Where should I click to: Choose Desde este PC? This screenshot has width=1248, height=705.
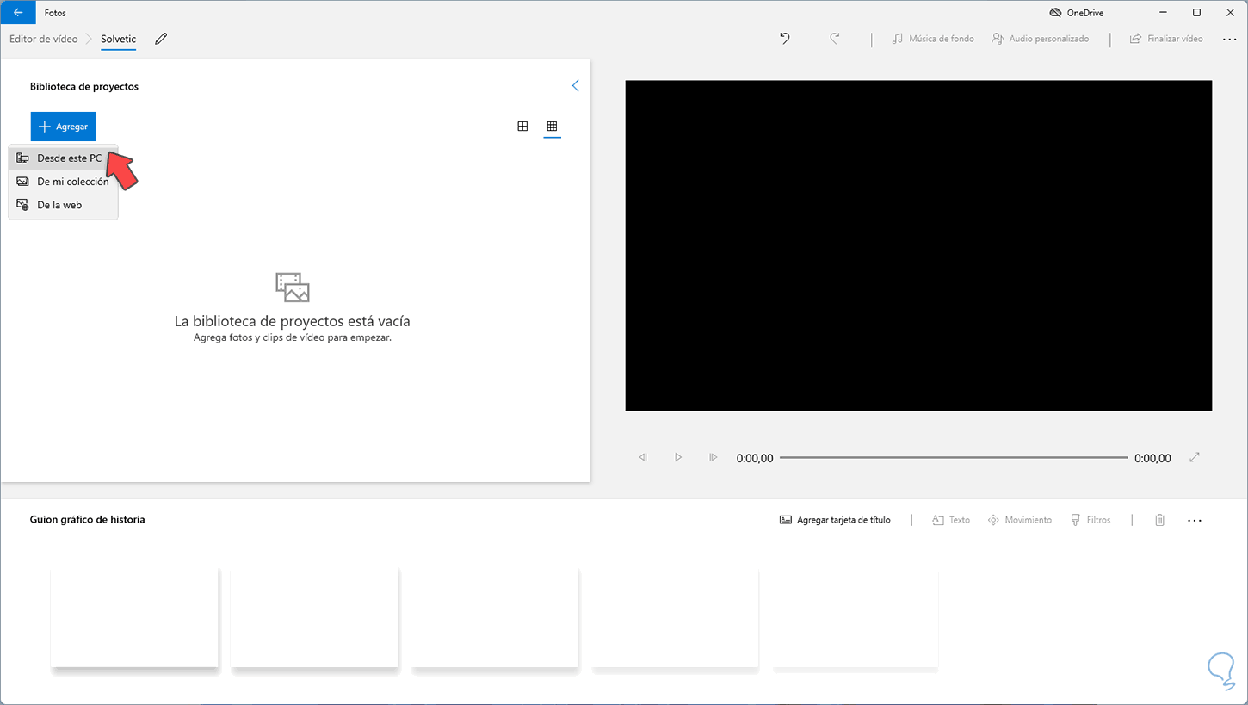63,158
